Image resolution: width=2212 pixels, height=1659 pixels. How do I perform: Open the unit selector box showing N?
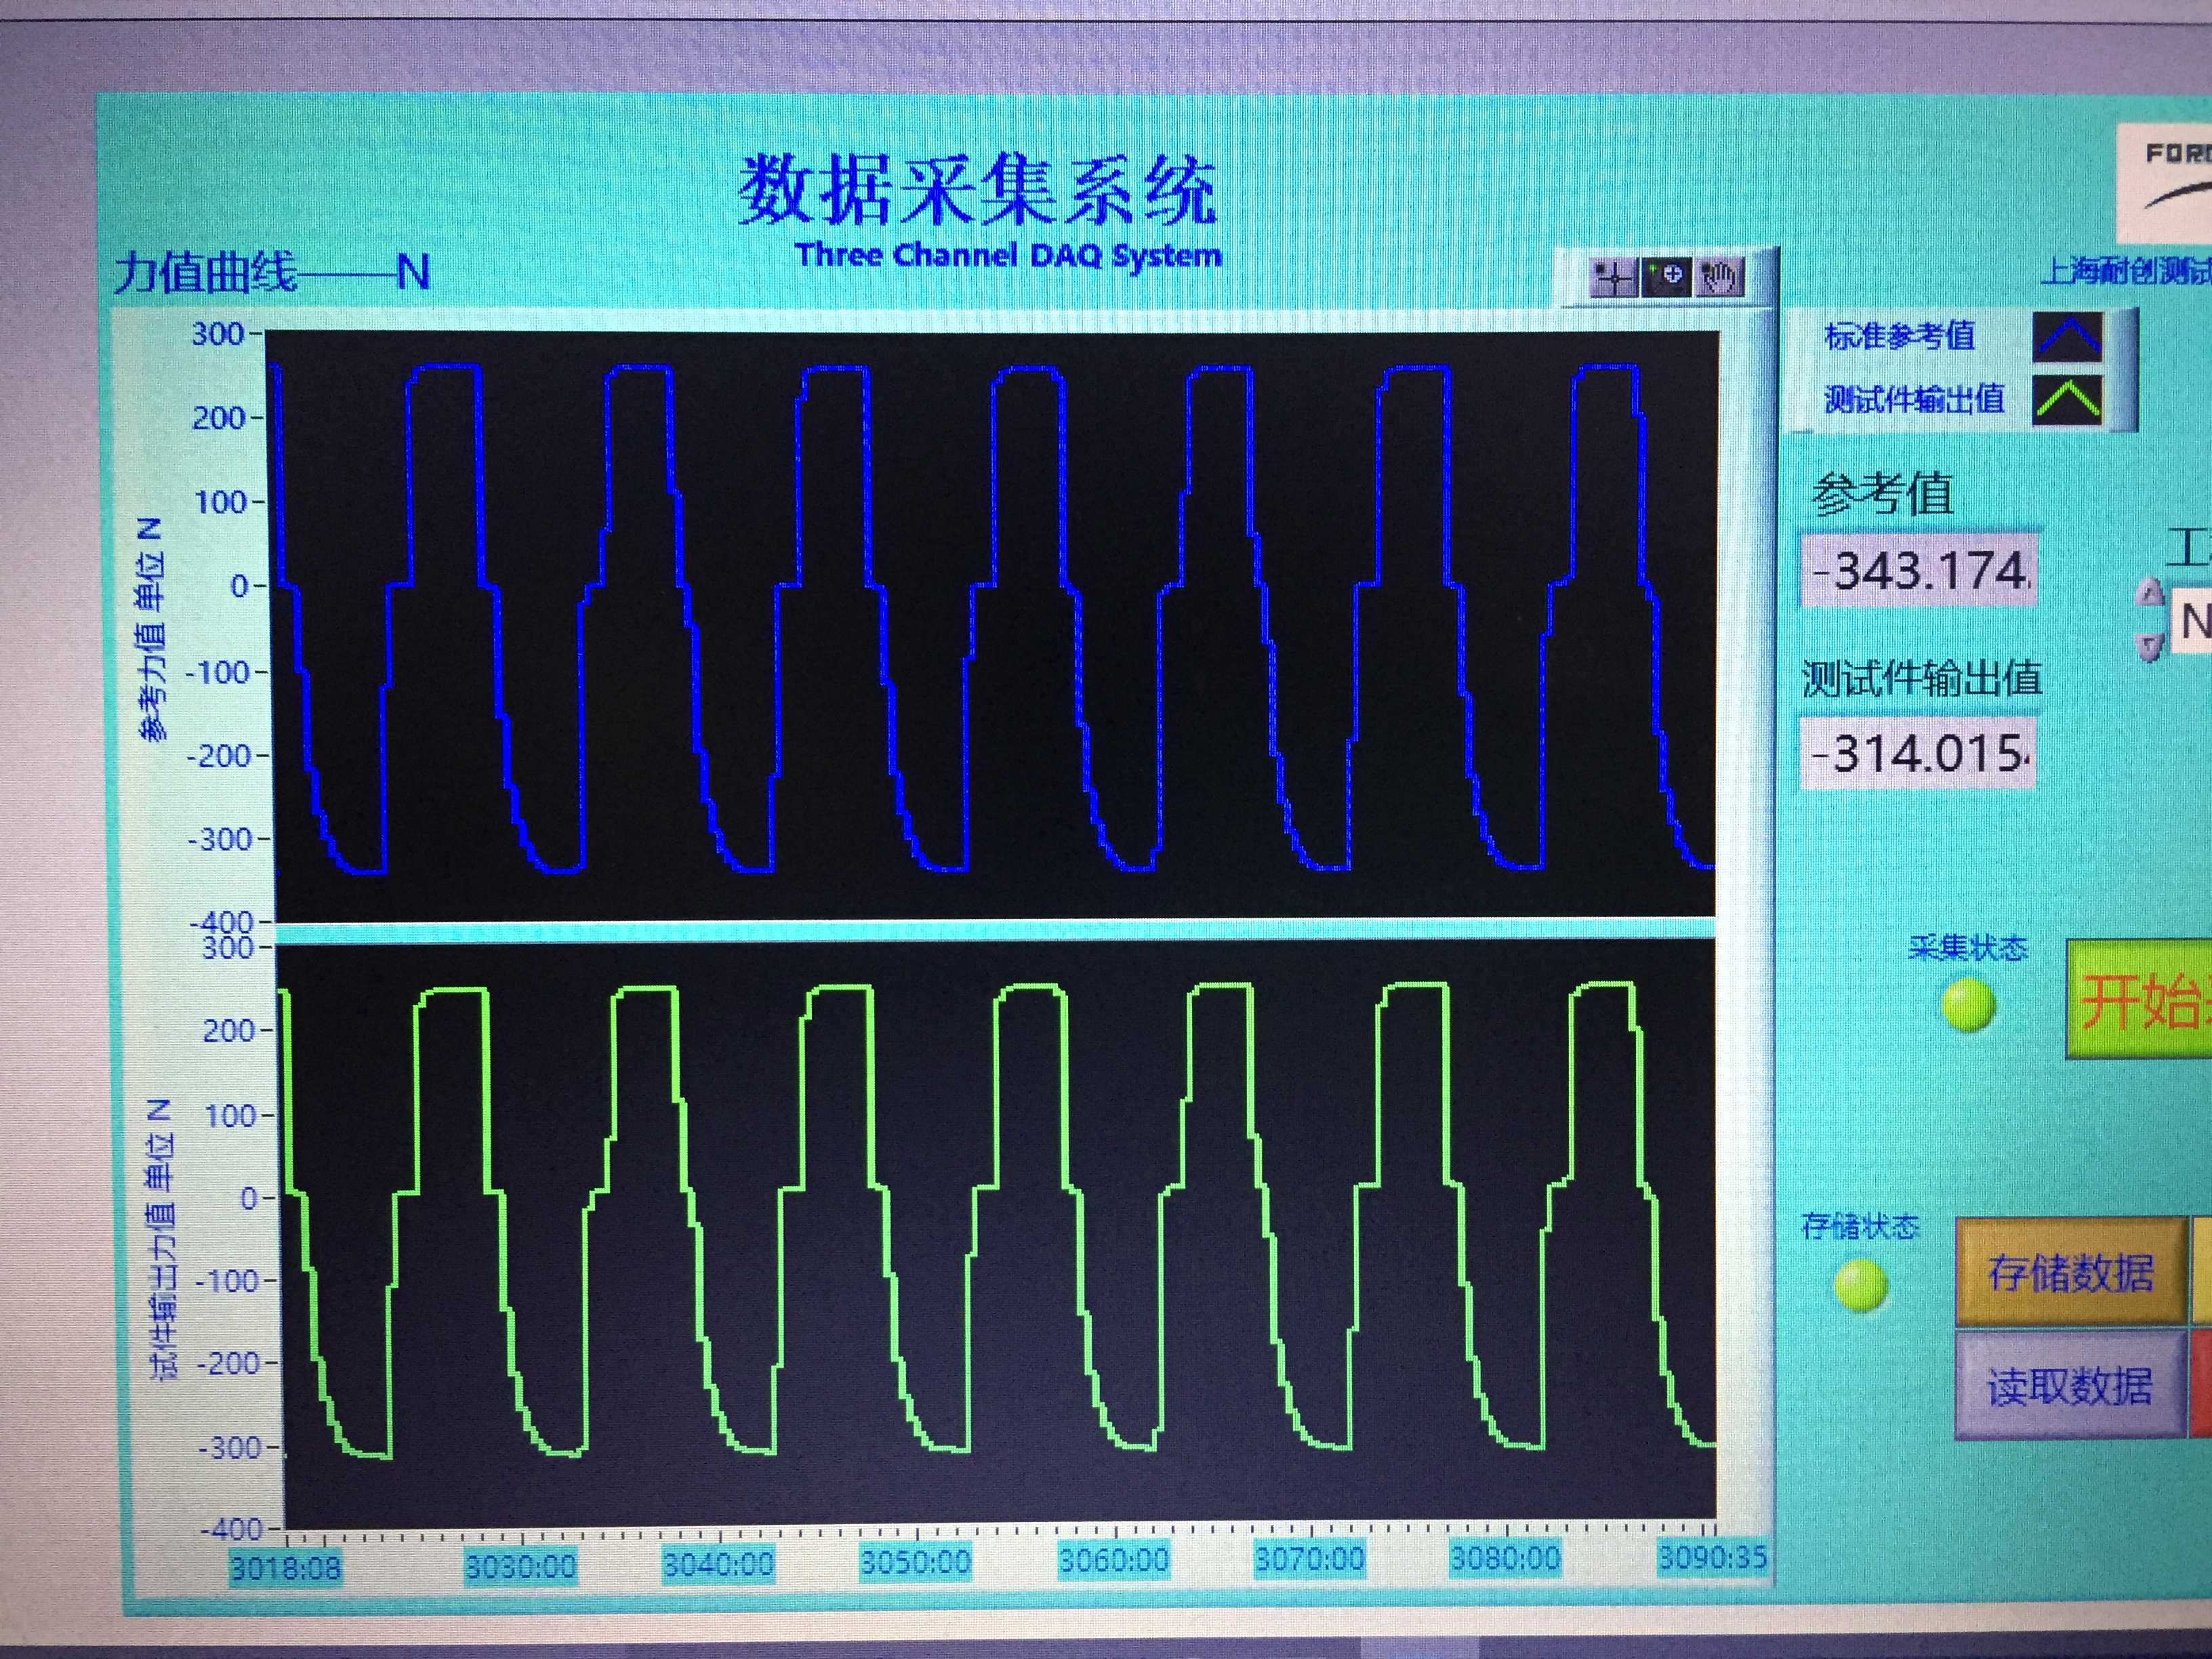pos(2192,621)
